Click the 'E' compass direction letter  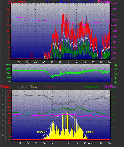pyautogui.click(x=116, y=78)
